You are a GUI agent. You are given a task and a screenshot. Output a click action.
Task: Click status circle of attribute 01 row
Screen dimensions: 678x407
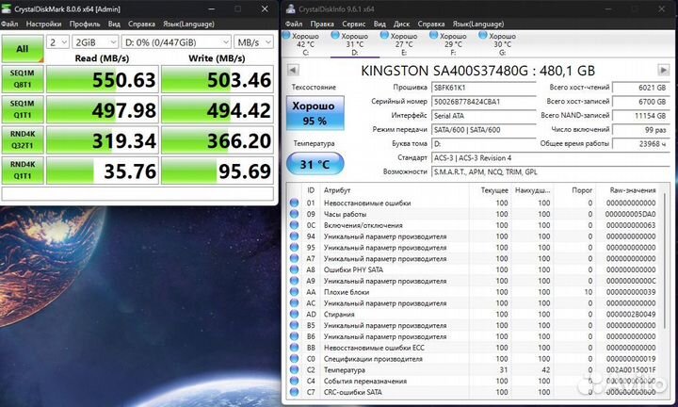pyautogui.click(x=294, y=203)
